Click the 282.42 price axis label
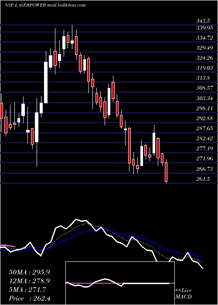218x305 pixels. (204, 139)
